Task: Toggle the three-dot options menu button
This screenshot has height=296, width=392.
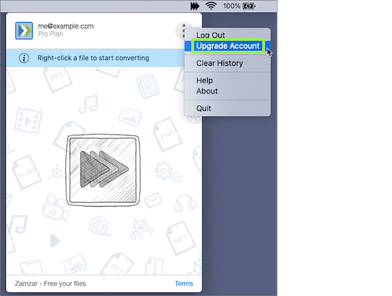Action: pyautogui.click(x=184, y=31)
